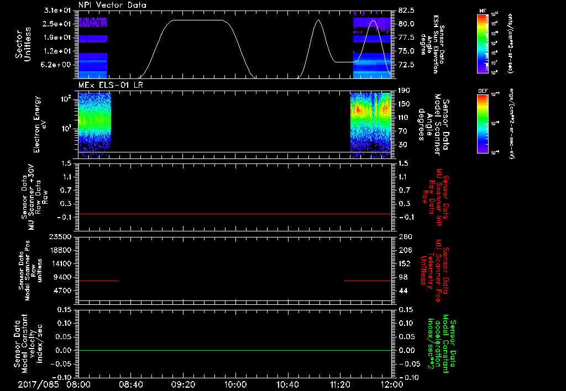Click the "ergs/(cm**2-sr-sec-eV)" units label
The height and width of the screenshot is (391, 566).
(x=511, y=123)
